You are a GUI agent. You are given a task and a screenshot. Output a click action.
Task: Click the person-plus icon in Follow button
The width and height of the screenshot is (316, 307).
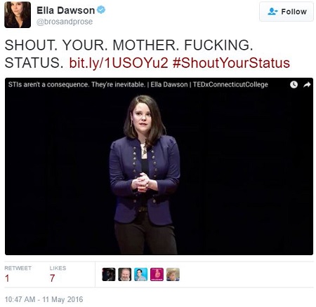272,11
